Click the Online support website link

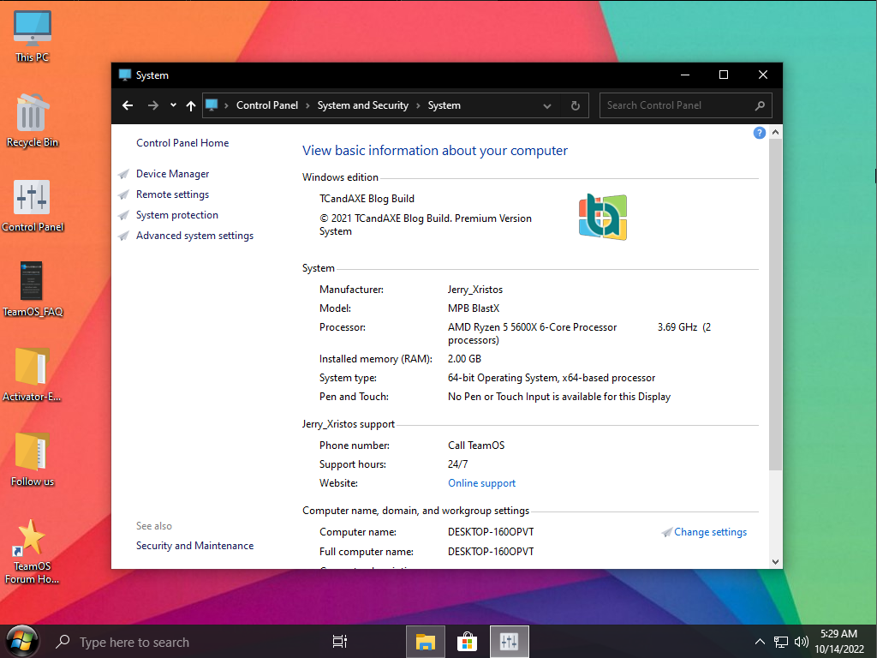point(481,483)
